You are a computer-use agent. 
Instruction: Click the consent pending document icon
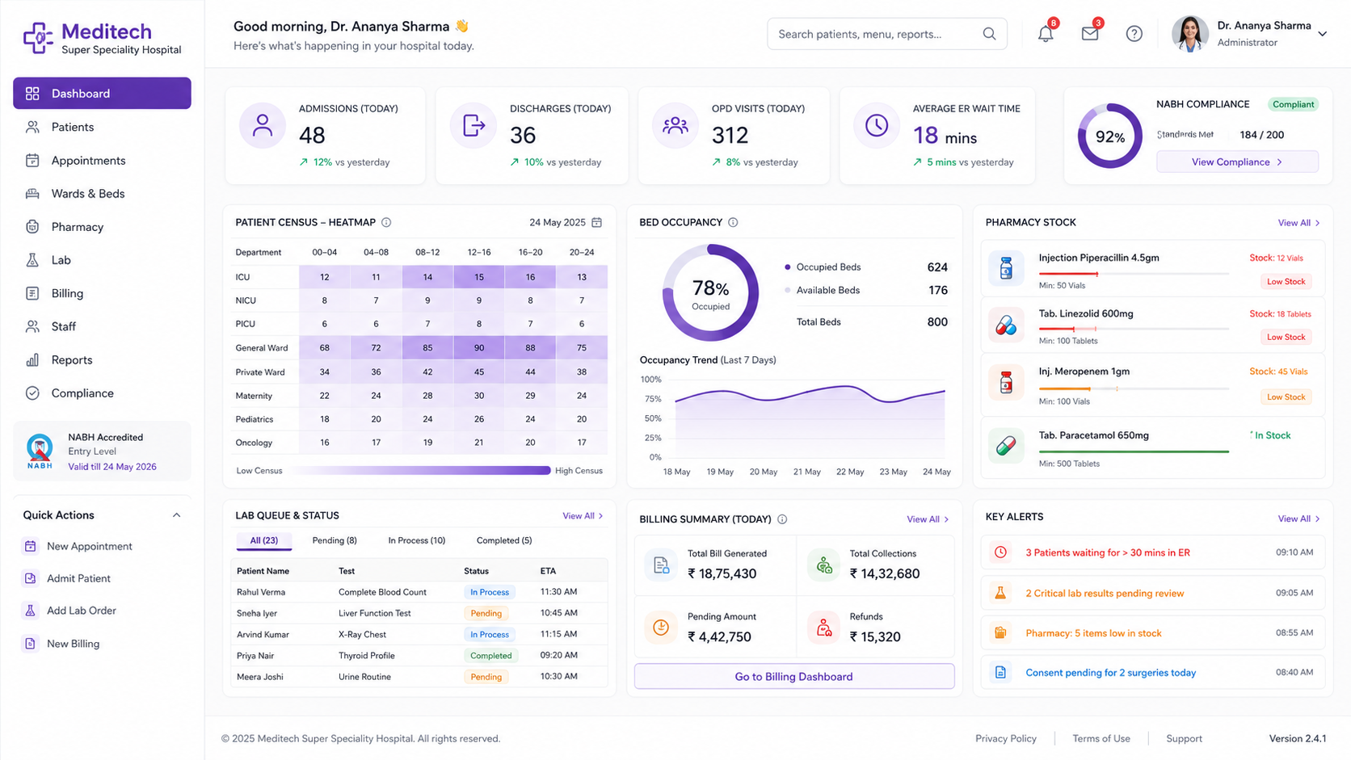pos(1000,672)
